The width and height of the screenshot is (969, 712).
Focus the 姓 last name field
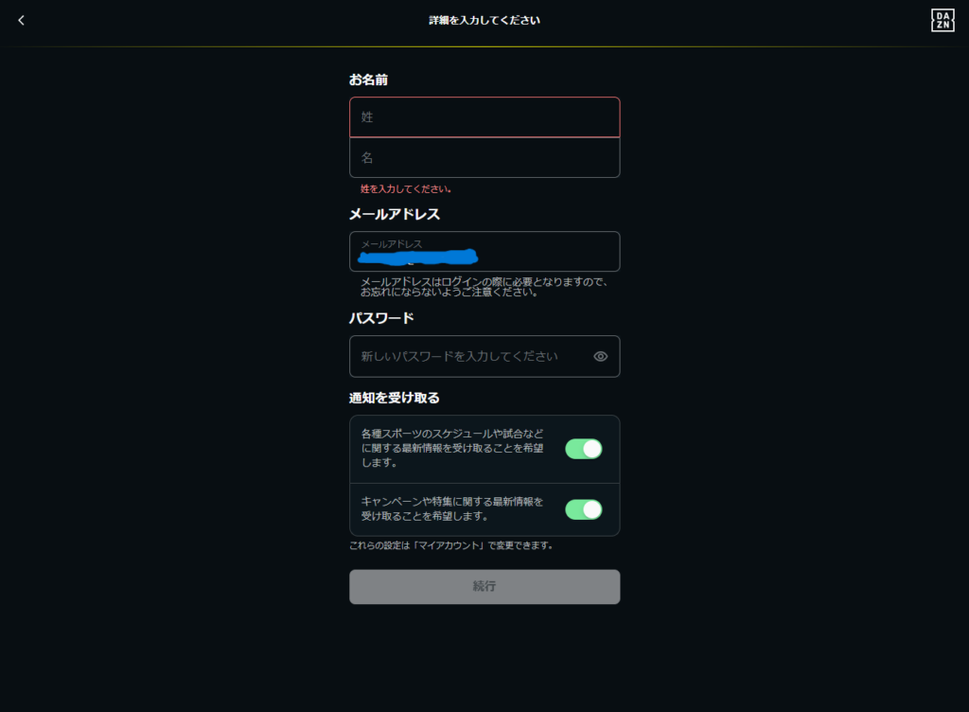pyautogui.click(x=484, y=117)
